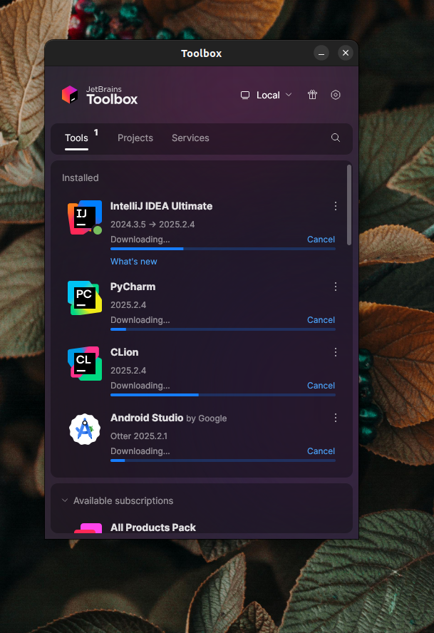This screenshot has width=434, height=633.
Task: Click the Toolbox window title bar text
Action: pyautogui.click(x=202, y=53)
